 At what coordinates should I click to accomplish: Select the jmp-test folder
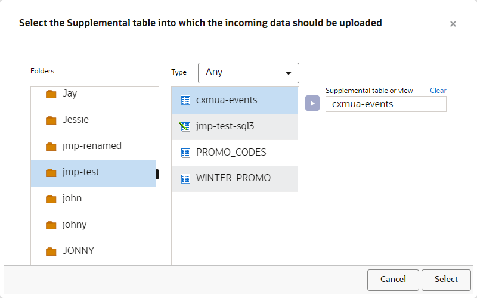(x=80, y=172)
